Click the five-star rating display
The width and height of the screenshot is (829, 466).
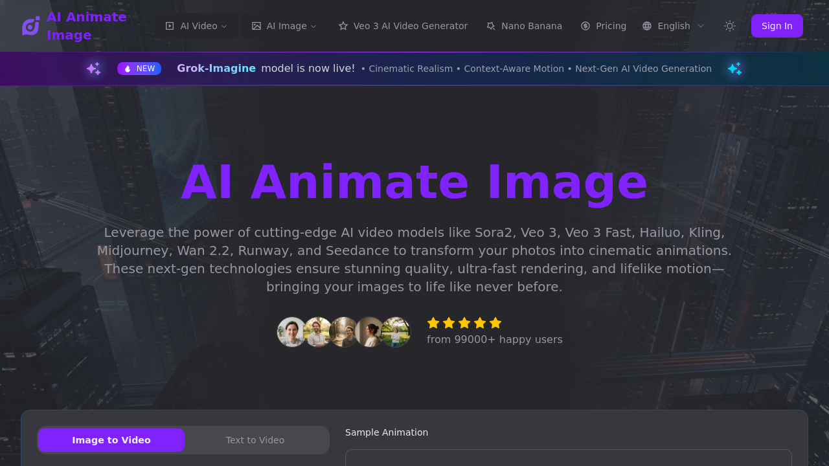[464, 322]
